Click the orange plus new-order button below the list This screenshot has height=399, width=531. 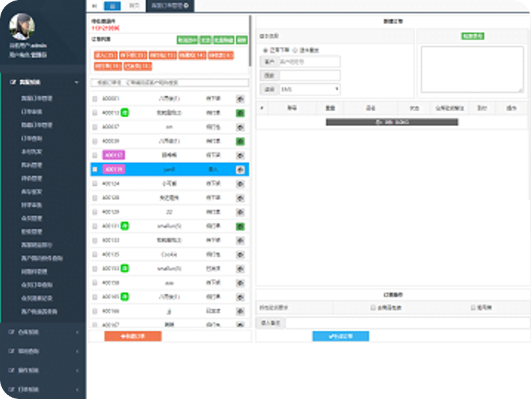(x=133, y=336)
